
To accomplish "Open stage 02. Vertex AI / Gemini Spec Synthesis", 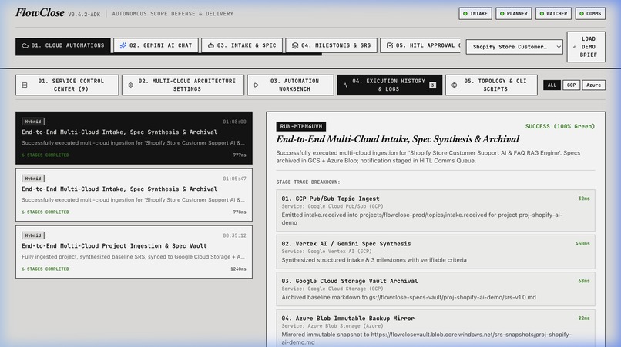I will coord(435,252).
